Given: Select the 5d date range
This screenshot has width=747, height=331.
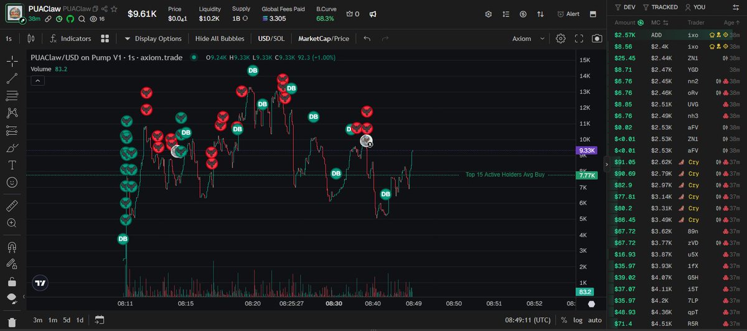Looking at the screenshot, I should tap(67, 320).
